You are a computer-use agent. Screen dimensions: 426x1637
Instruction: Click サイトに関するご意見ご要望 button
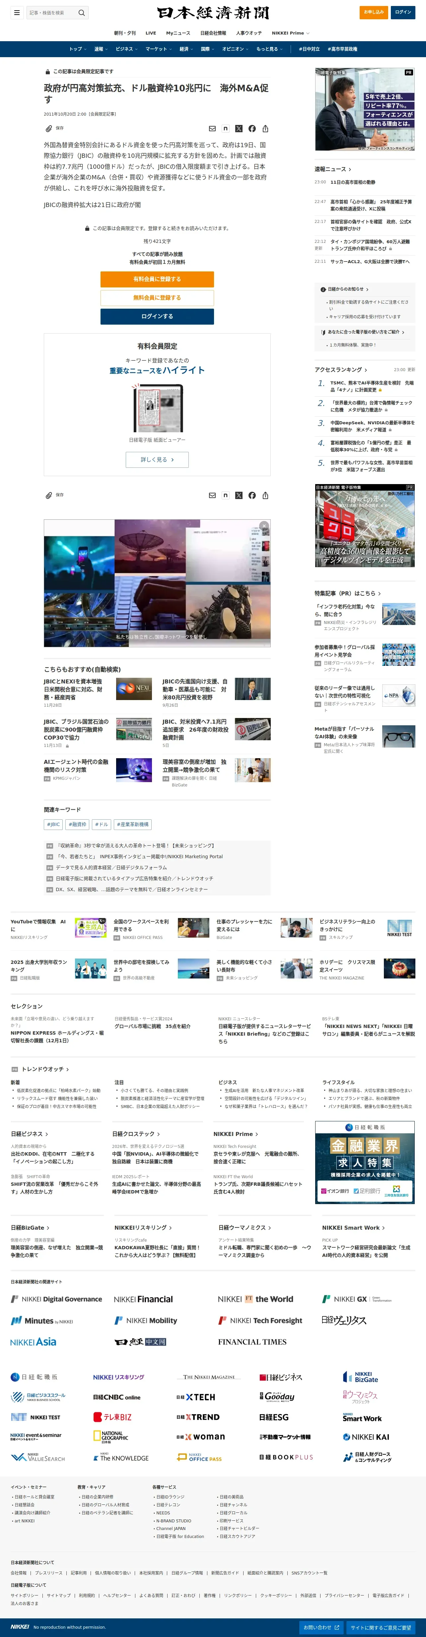click(381, 1627)
